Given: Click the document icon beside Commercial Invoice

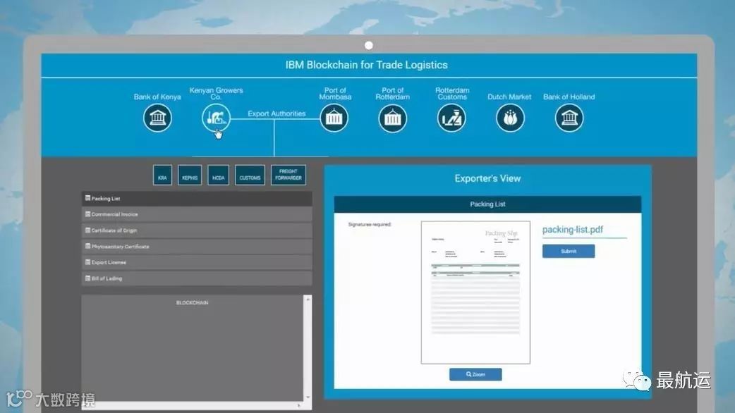Looking at the screenshot, I should pos(87,214).
